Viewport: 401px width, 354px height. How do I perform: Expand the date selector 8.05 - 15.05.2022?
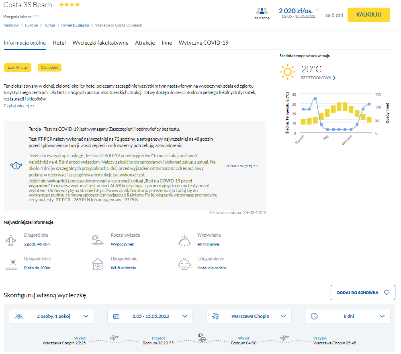150,316
